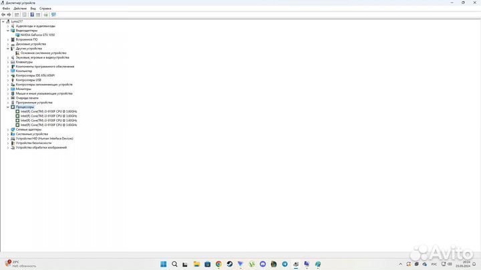Viewport: 481px width, 270px height.
Task: Switch to Device Manager taskbar icon
Action: (x=296, y=264)
